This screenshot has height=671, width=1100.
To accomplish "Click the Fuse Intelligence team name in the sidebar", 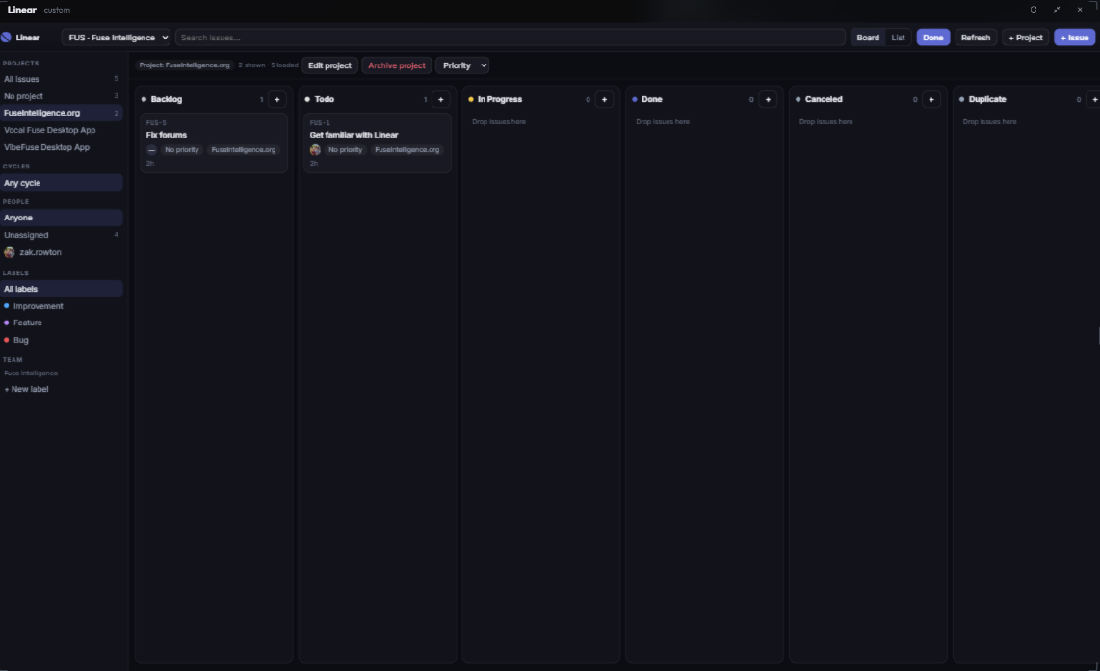I will click(31, 373).
